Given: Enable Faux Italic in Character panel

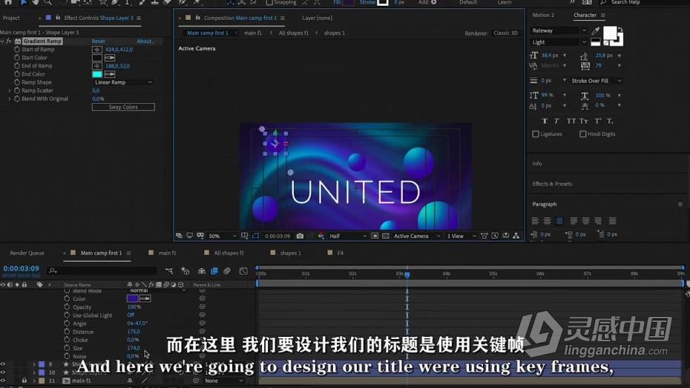Looking at the screenshot, I should click(x=556, y=121).
